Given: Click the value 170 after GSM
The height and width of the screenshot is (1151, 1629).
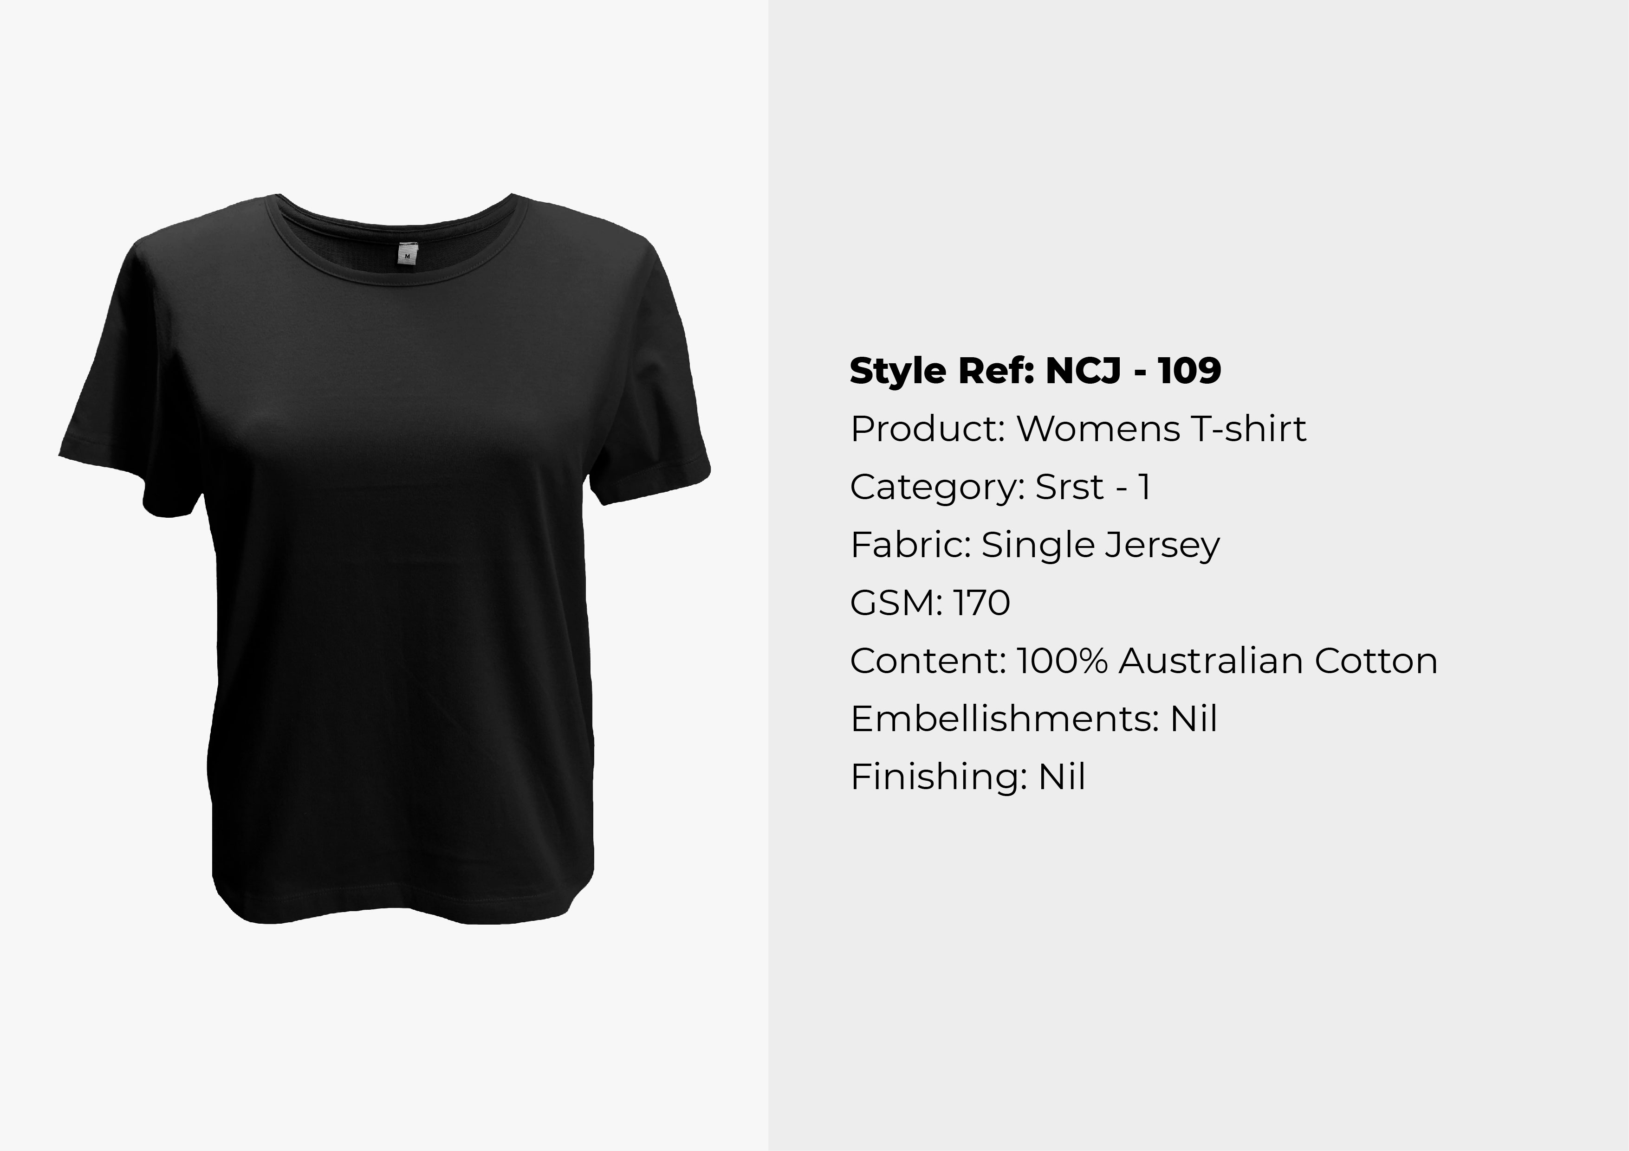Looking at the screenshot, I should pos(982,603).
